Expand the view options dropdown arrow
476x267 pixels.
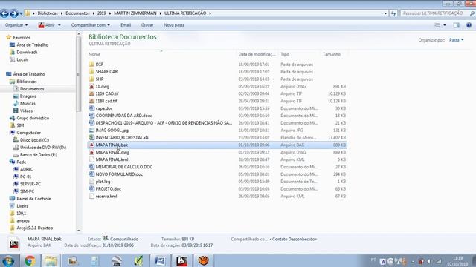pos(445,25)
